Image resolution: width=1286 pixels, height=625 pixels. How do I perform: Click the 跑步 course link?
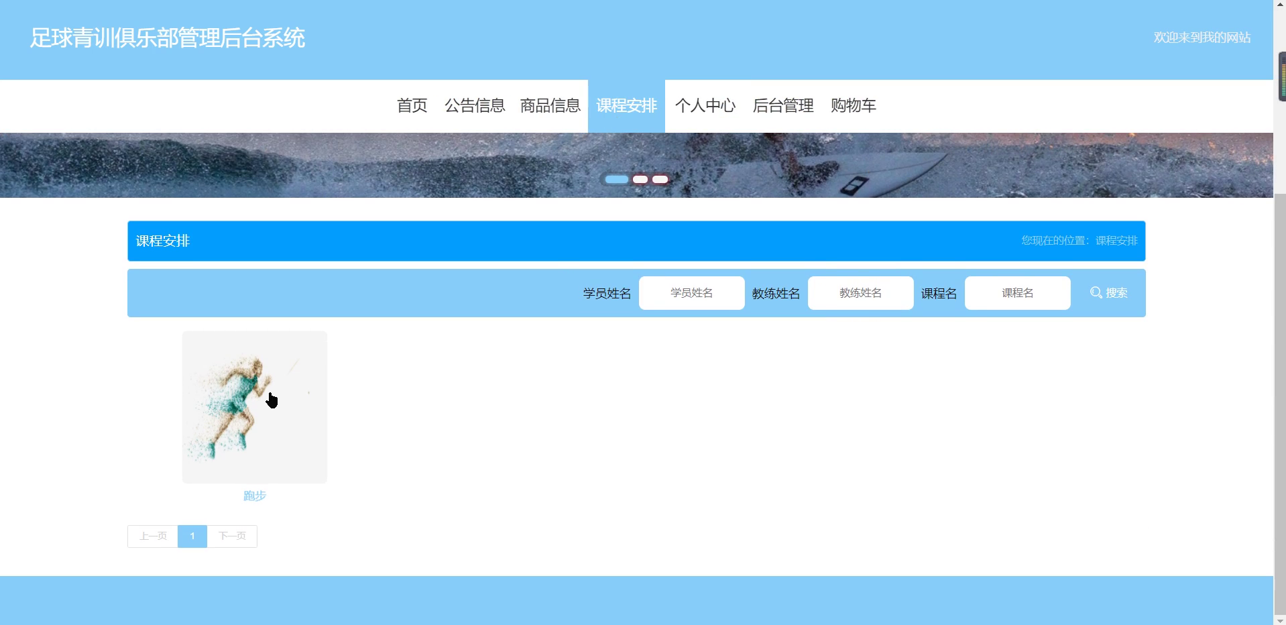[x=255, y=496]
